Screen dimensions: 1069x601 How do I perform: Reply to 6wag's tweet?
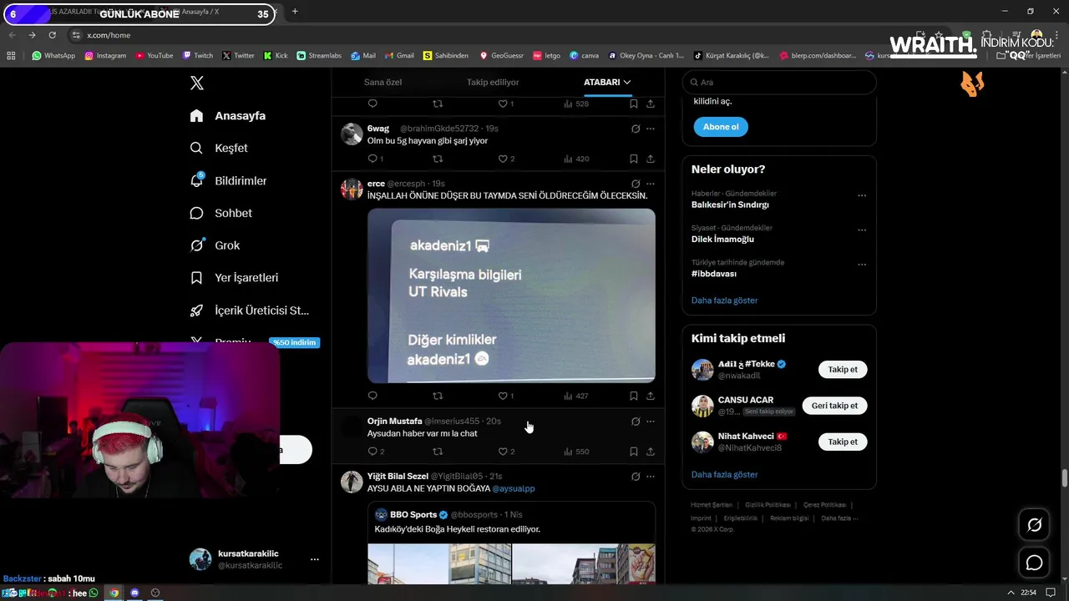click(372, 159)
